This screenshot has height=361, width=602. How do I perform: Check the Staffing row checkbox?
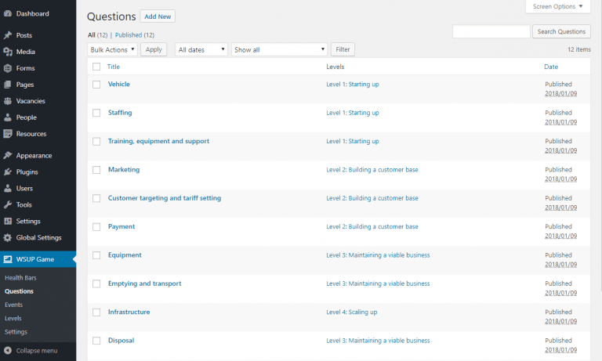(x=96, y=113)
